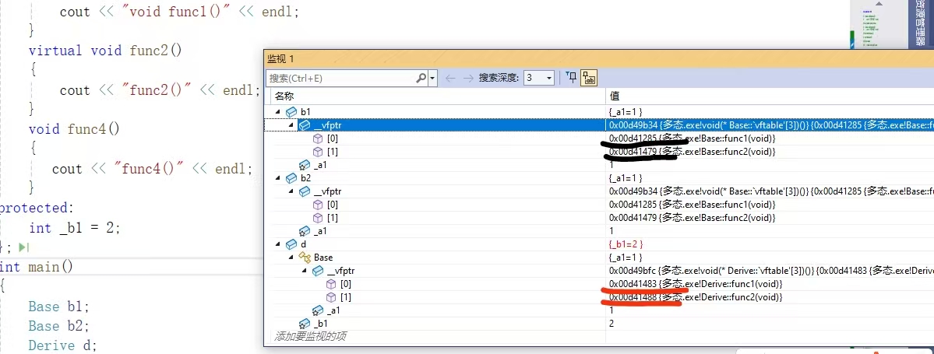
Task: Click the _a1 field icon under b2
Action: (304, 231)
